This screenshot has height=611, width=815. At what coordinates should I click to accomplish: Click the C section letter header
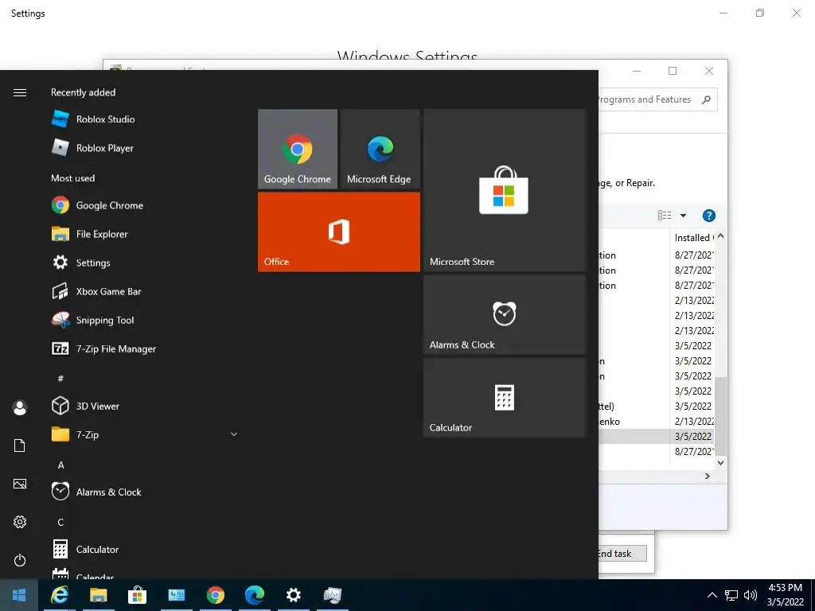(x=60, y=522)
